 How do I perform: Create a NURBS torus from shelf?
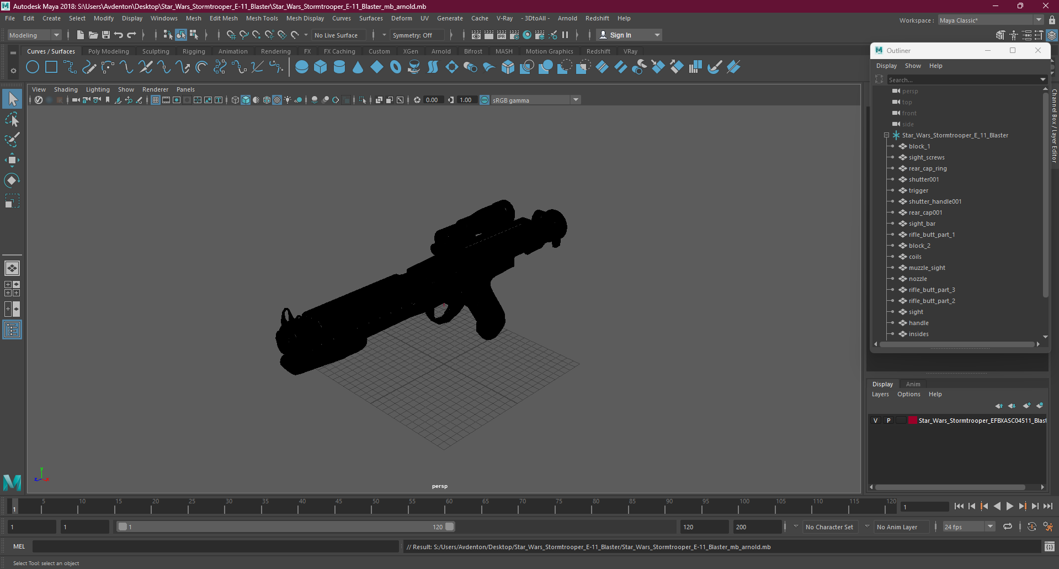(x=396, y=67)
